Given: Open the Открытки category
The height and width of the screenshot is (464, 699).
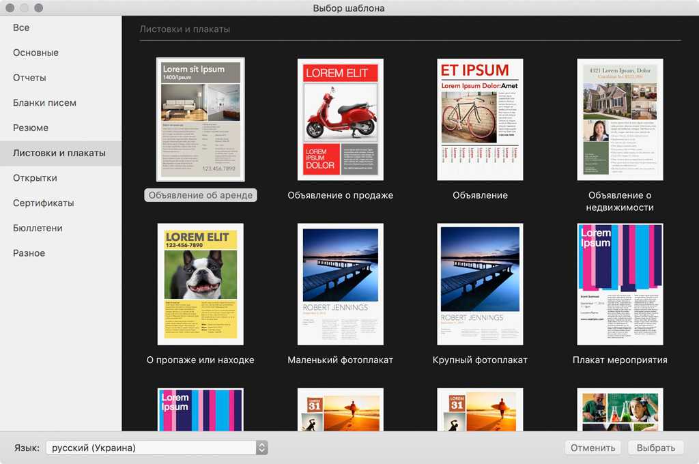Looking at the screenshot, I should click(35, 178).
